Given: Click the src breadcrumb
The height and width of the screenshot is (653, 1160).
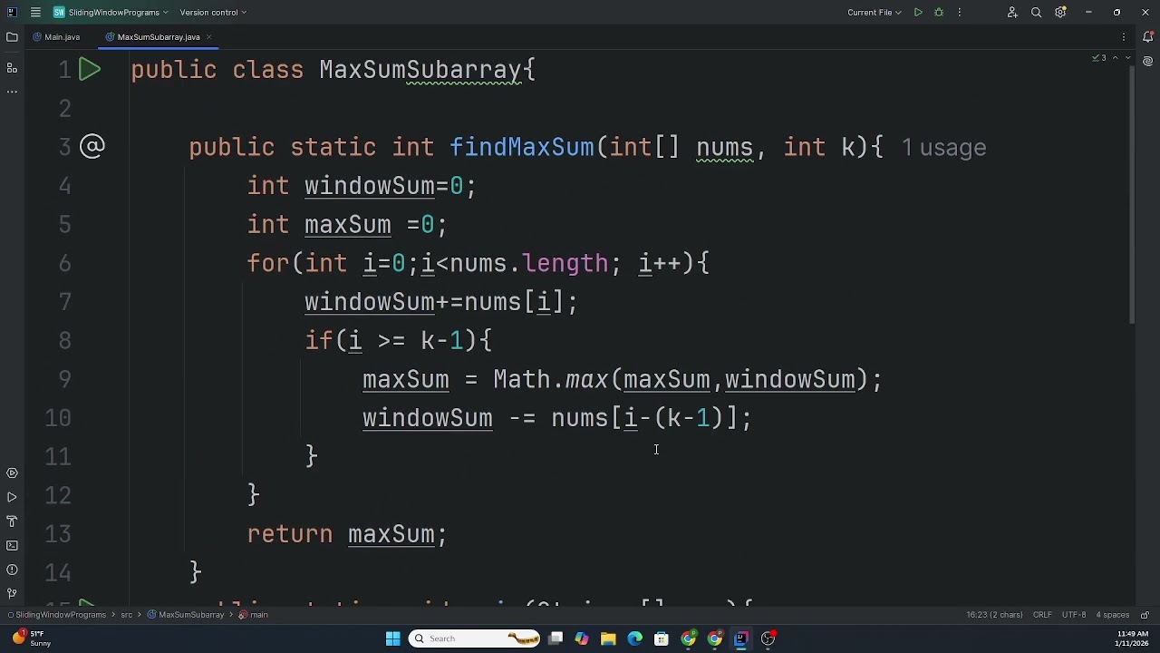Looking at the screenshot, I should click(x=126, y=615).
